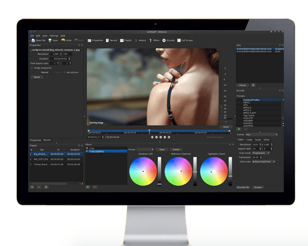Switch to the Other tab in Encode
The width and height of the screenshot is (308, 246).
[x=266, y=140]
